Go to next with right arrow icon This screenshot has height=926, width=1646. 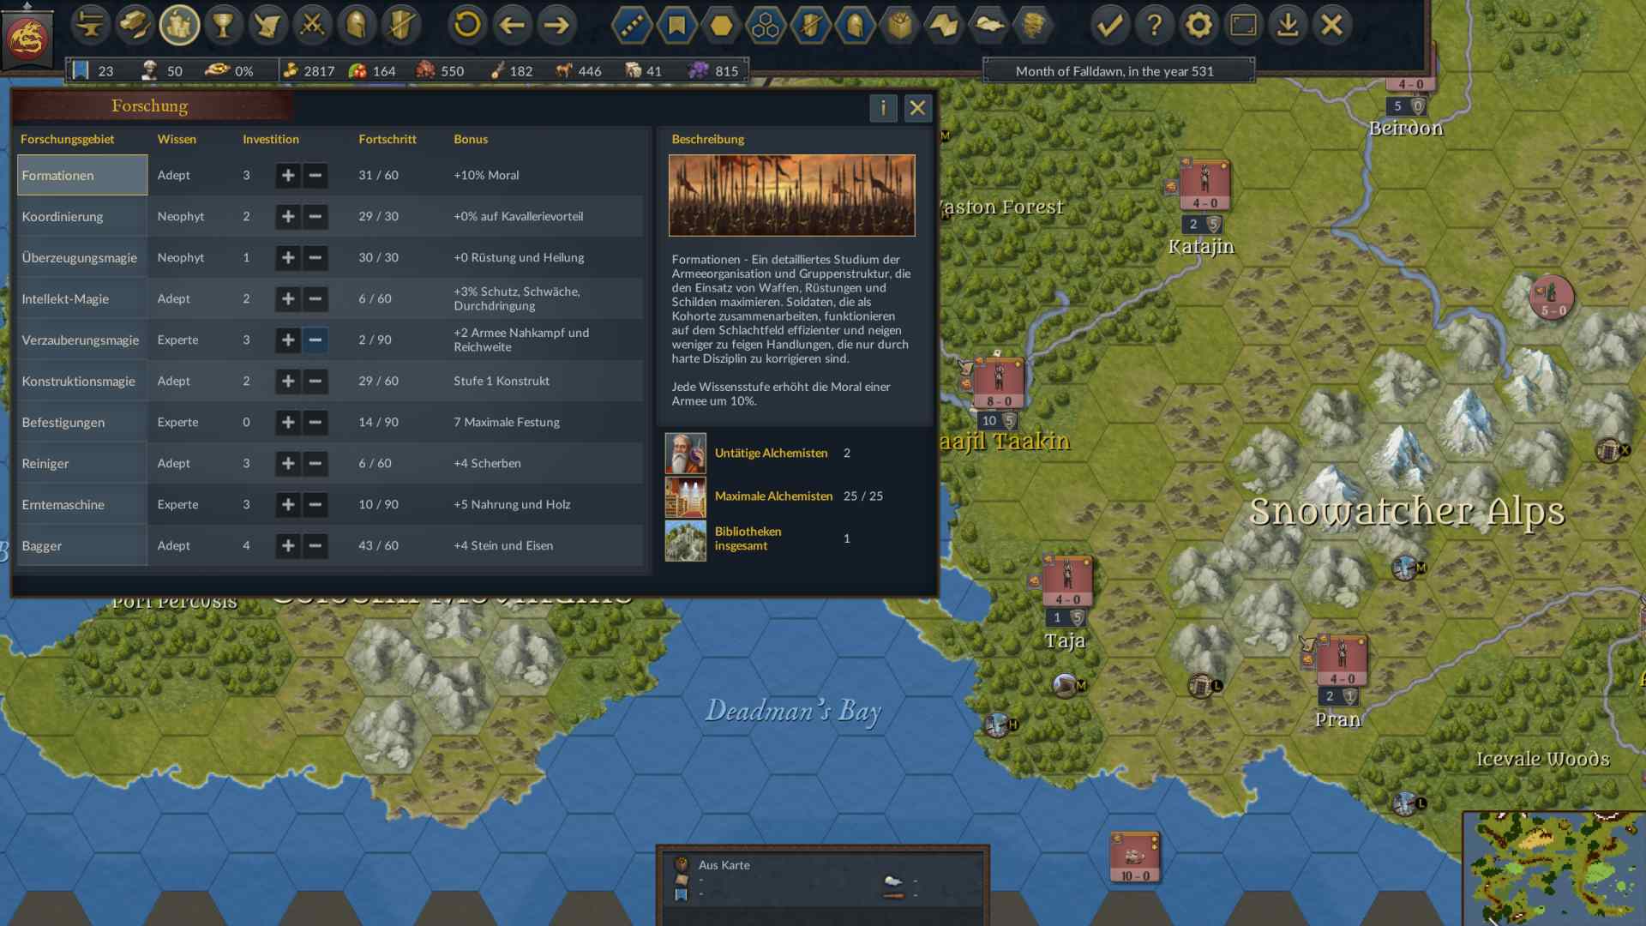[x=556, y=25]
